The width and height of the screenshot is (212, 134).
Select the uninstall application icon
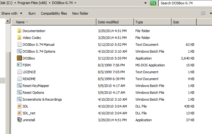tap(19, 120)
